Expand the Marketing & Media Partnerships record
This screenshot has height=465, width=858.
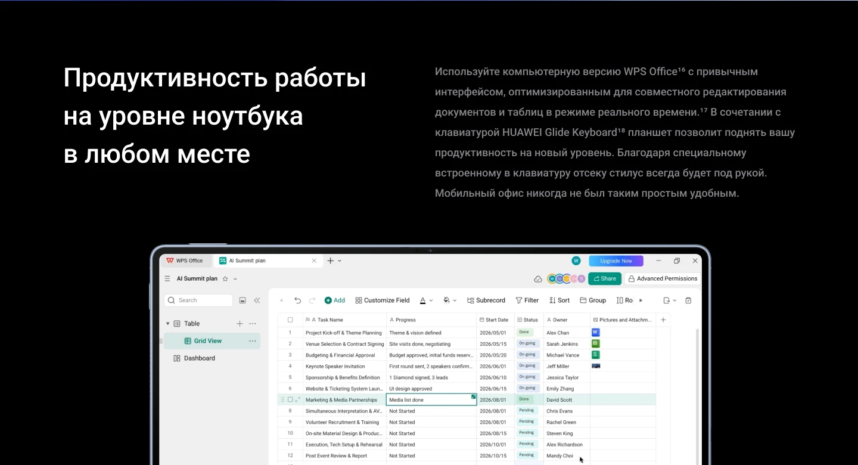[x=298, y=400]
